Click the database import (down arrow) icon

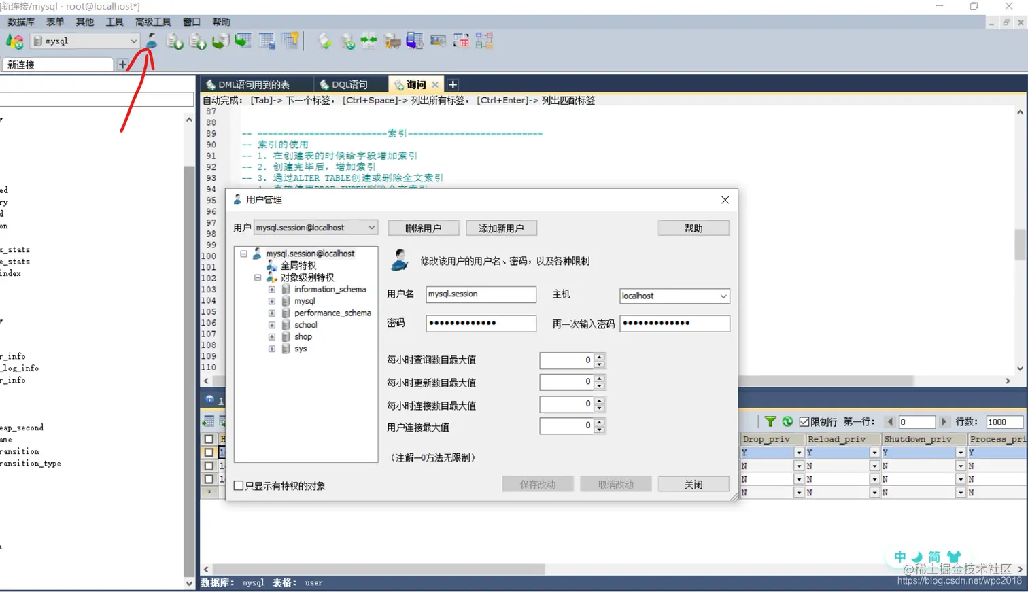point(175,41)
